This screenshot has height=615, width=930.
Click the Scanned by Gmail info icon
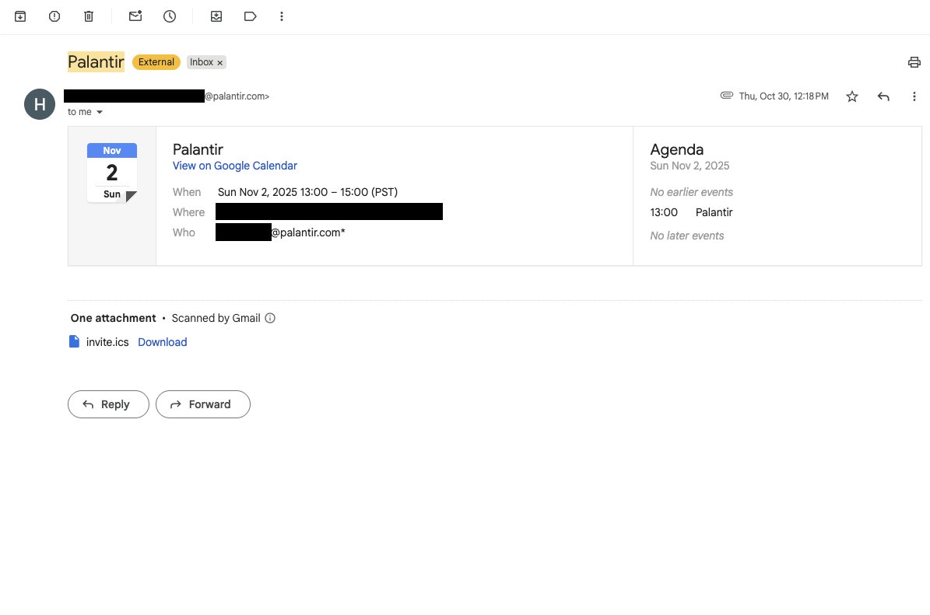tap(270, 318)
